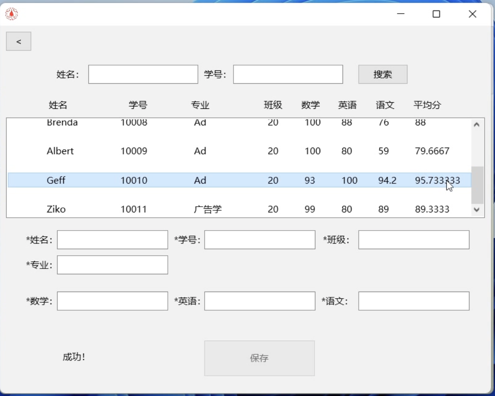Click the *英语 score input field
This screenshot has height=396, width=495.
pyautogui.click(x=259, y=301)
